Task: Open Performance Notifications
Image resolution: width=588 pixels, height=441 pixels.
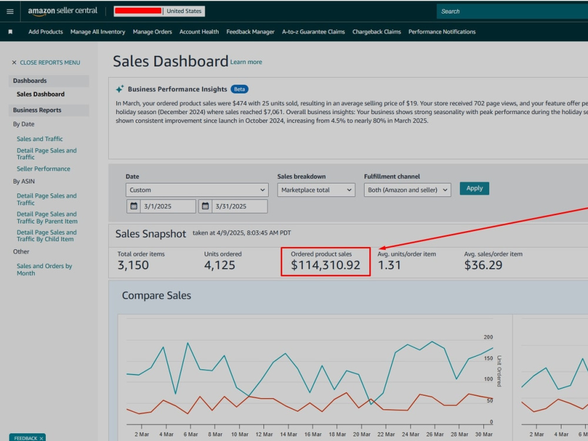Action: click(x=442, y=32)
